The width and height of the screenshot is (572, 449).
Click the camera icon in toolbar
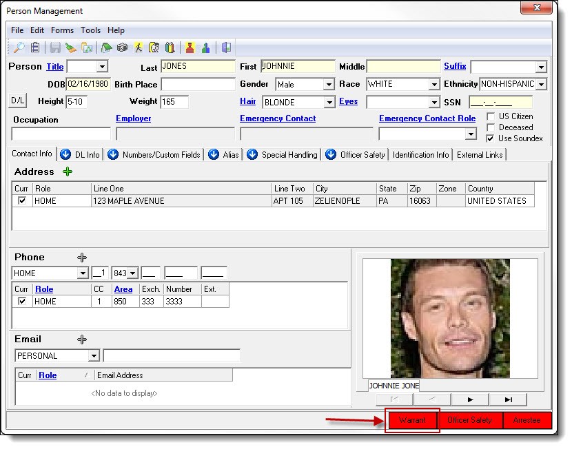(122, 48)
